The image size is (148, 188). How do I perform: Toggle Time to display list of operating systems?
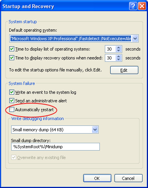click(12, 49)
